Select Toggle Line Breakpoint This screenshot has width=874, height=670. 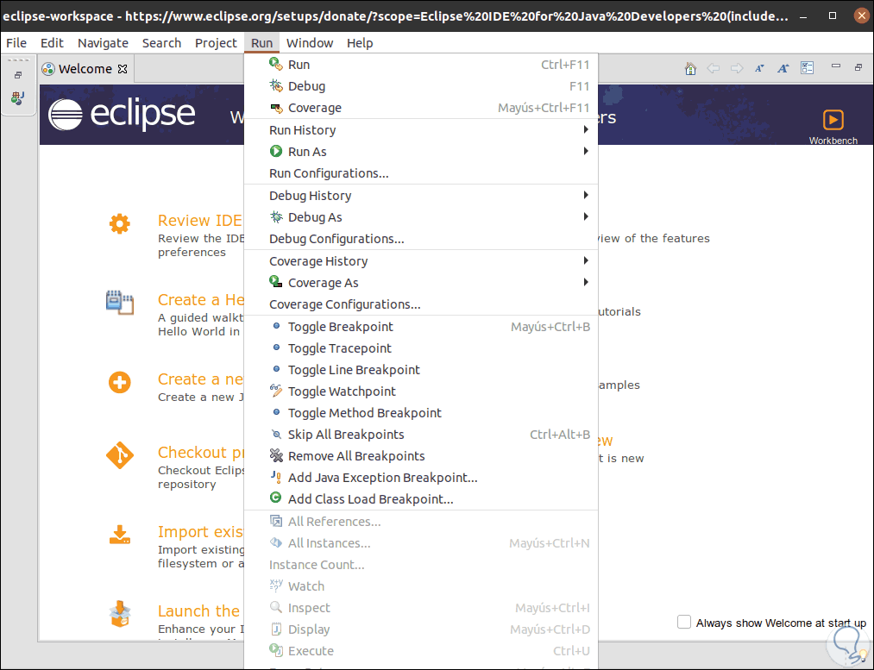tap(421, 370)
